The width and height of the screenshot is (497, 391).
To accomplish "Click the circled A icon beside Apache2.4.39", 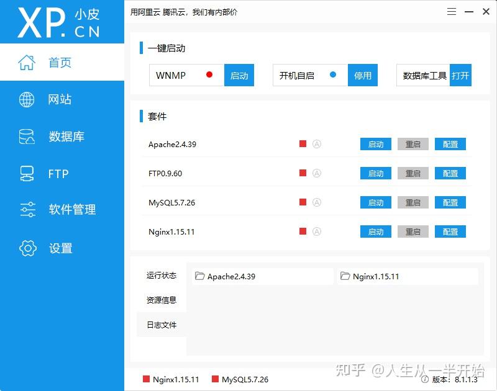I will (x=317, y=143).
